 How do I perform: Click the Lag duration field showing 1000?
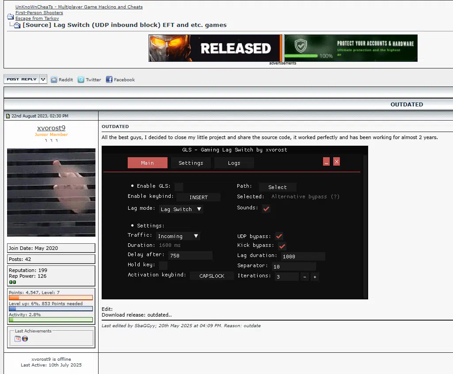tap(303, 256)
